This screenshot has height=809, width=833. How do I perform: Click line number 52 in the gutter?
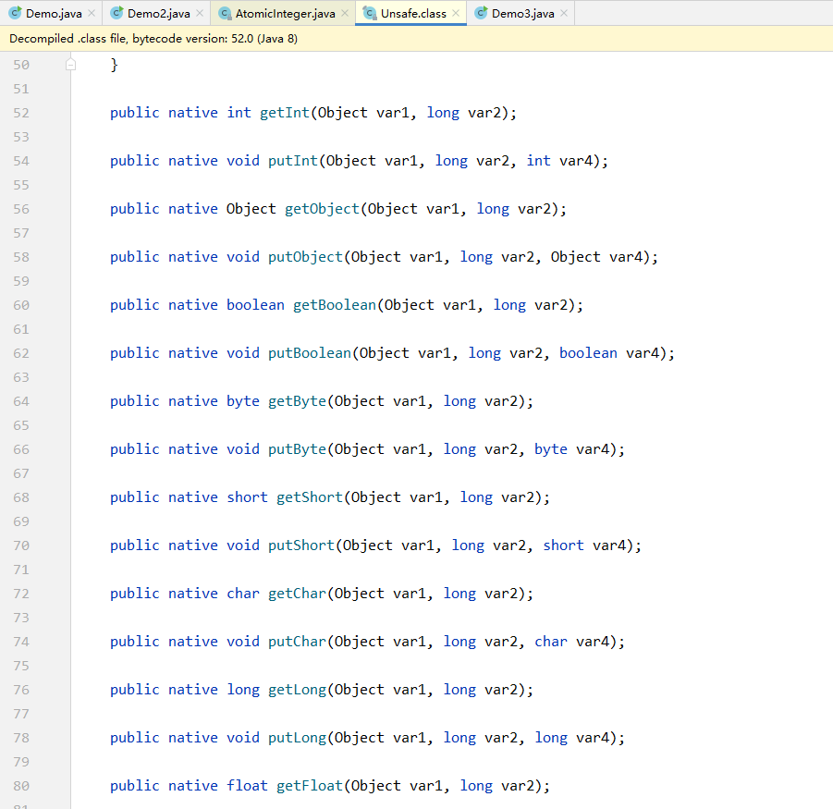point(21,113)
